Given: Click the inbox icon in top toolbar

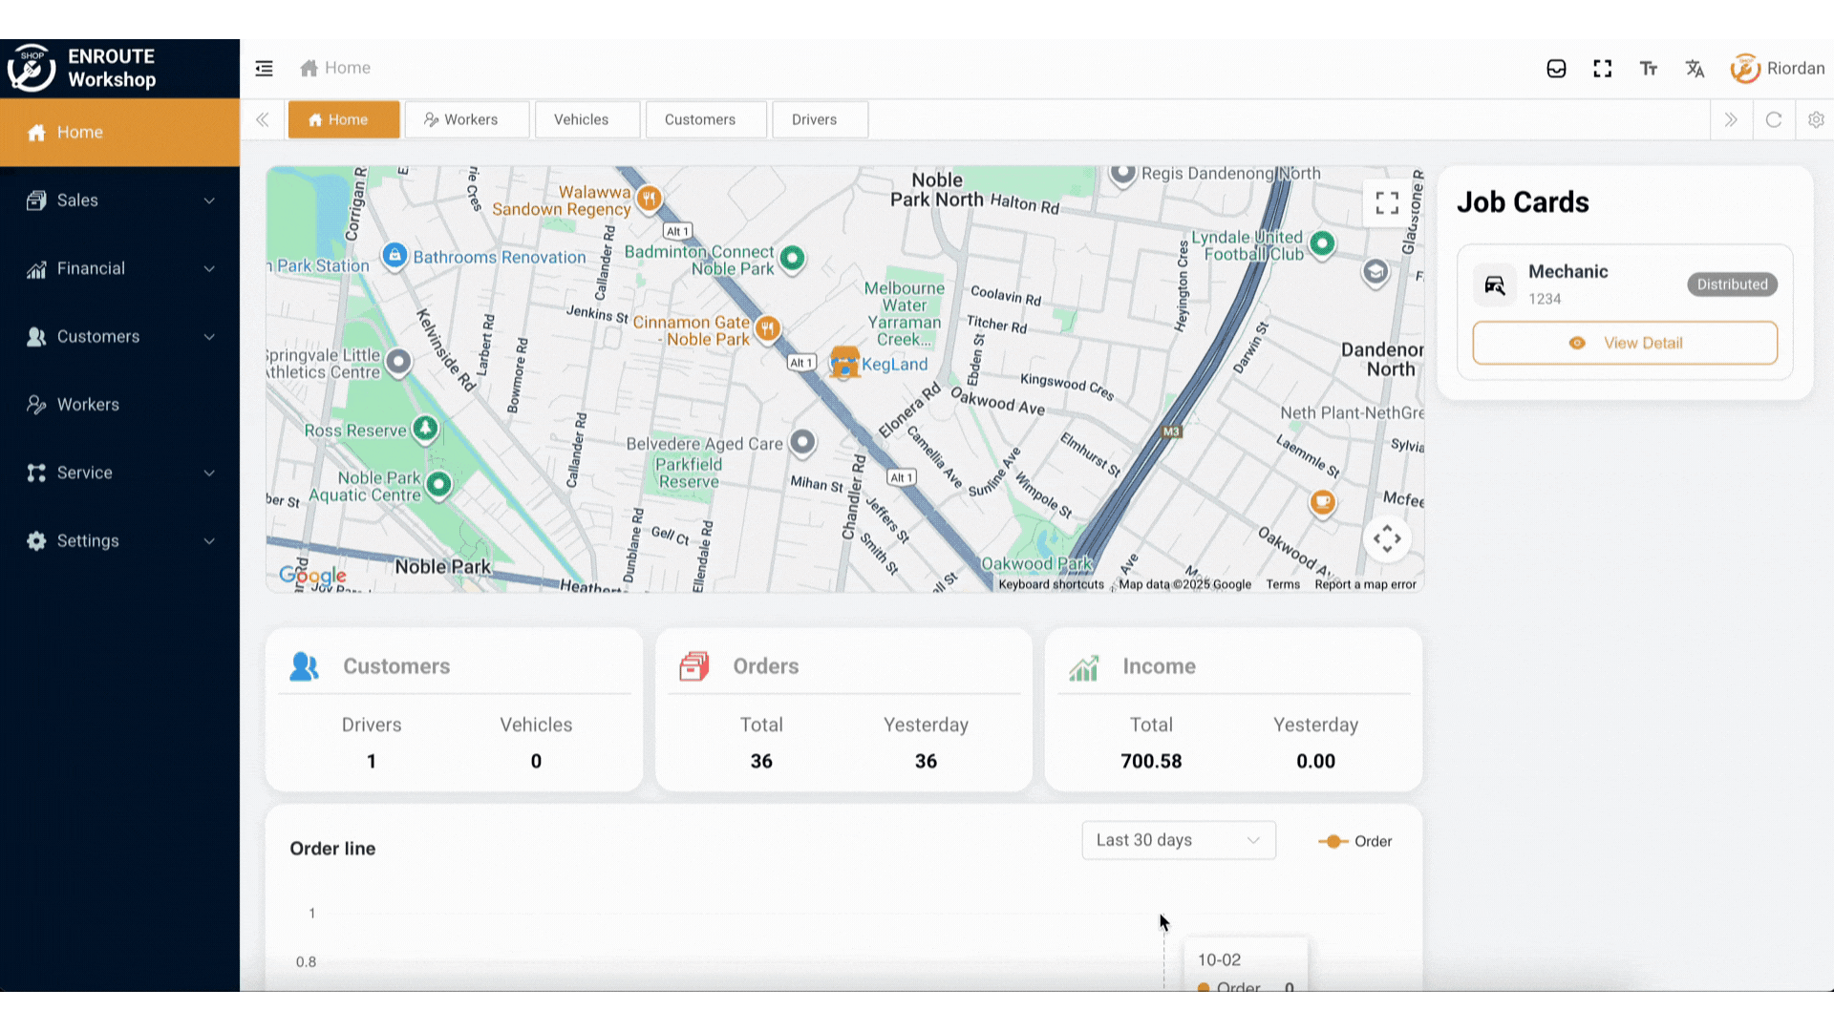Looking at the screenshot, I should click(1556, 68).
